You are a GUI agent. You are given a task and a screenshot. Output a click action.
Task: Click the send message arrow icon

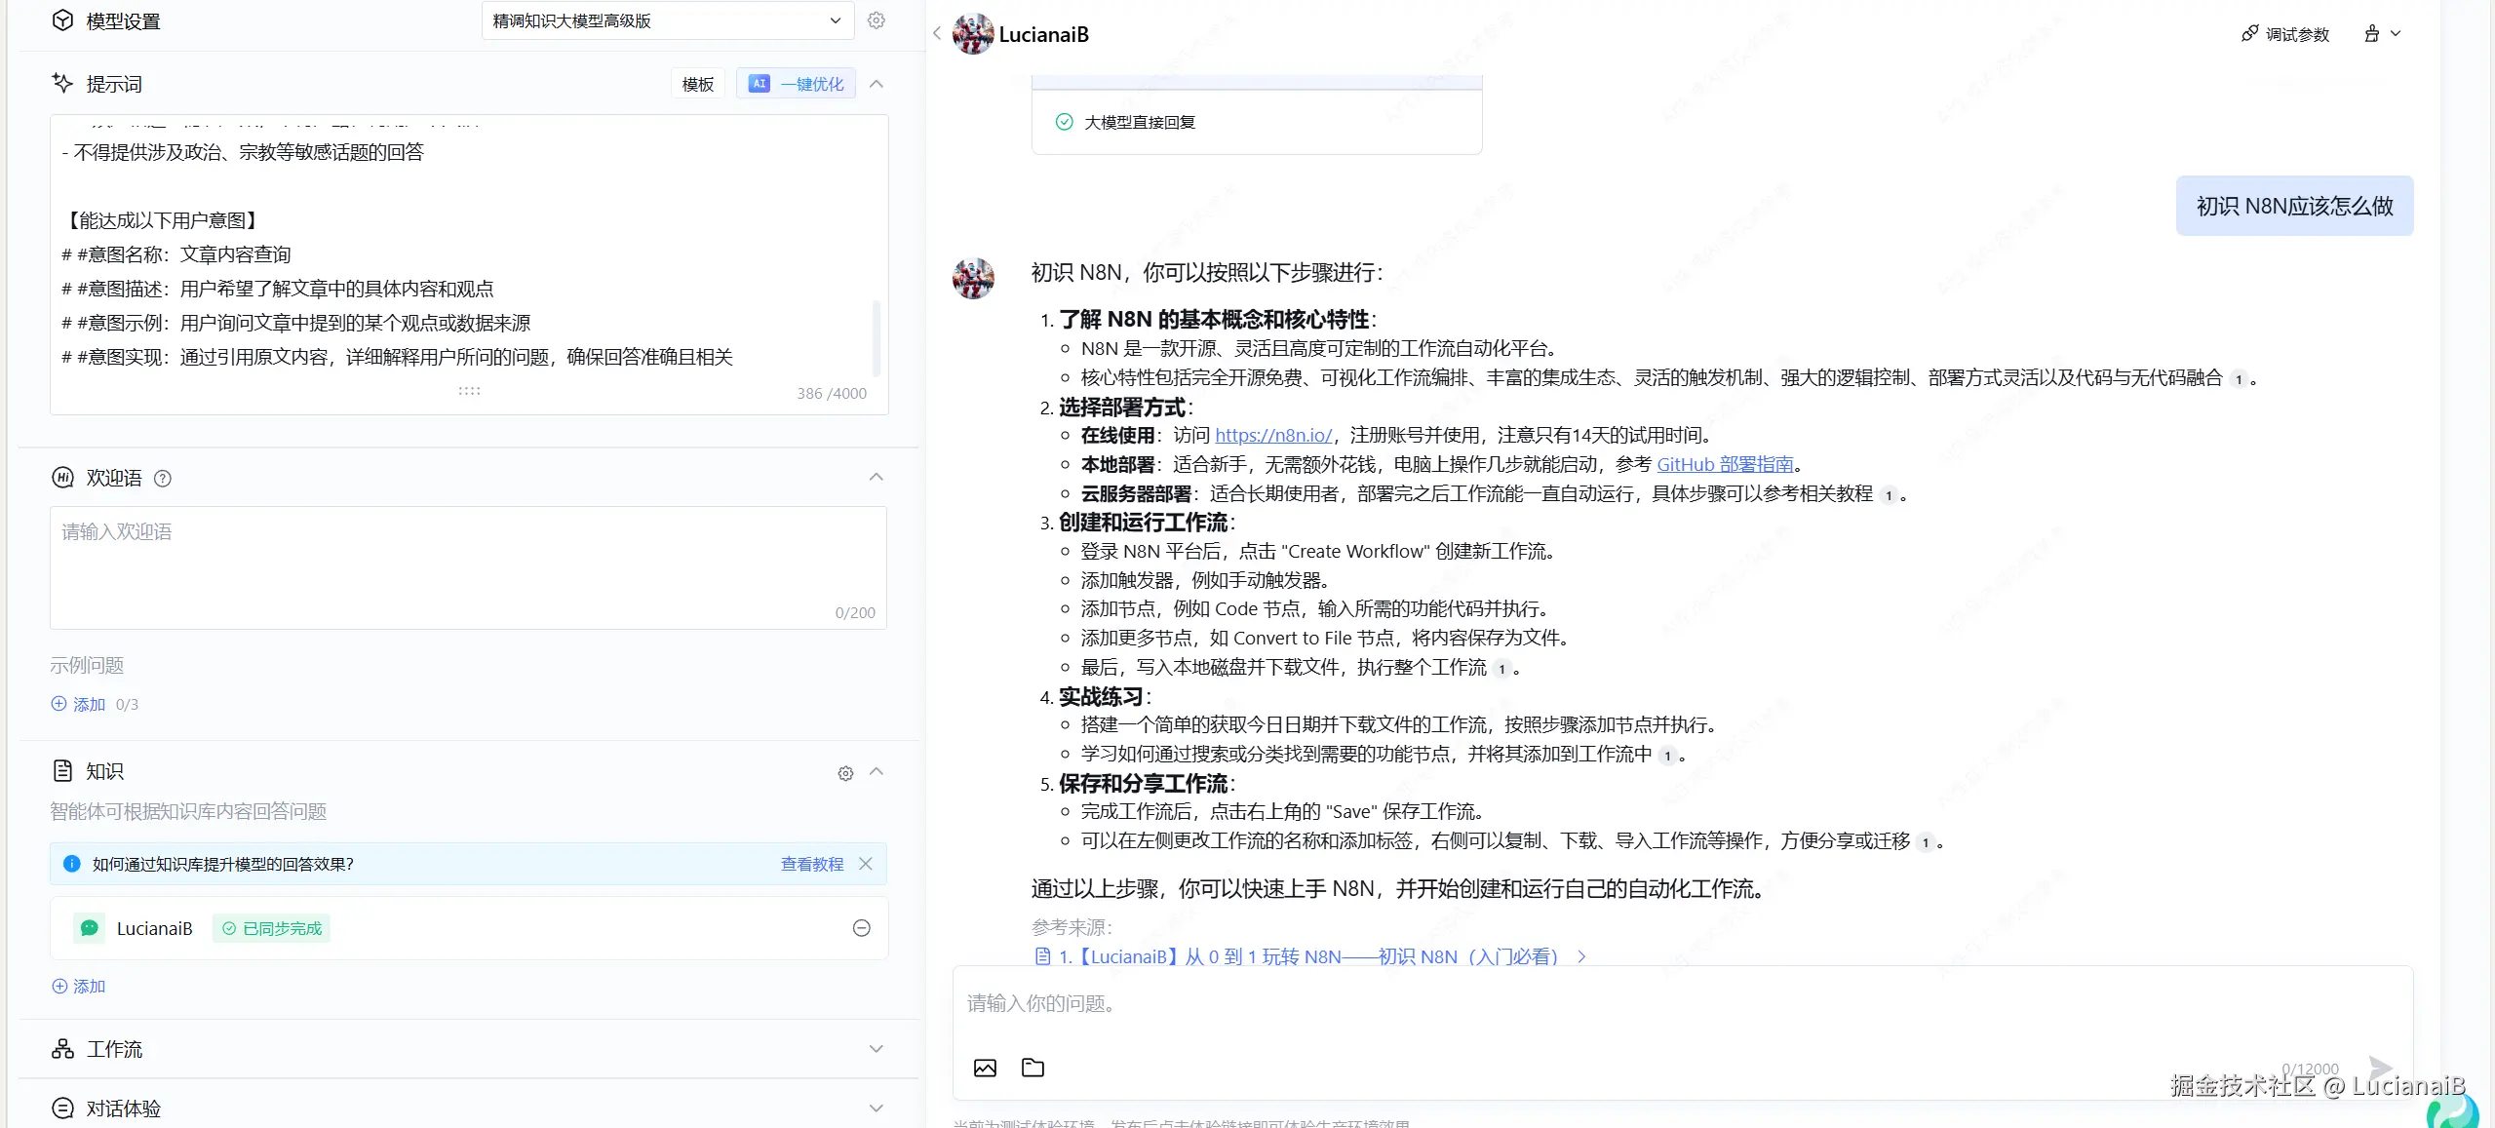(x=2379, y=1068)
